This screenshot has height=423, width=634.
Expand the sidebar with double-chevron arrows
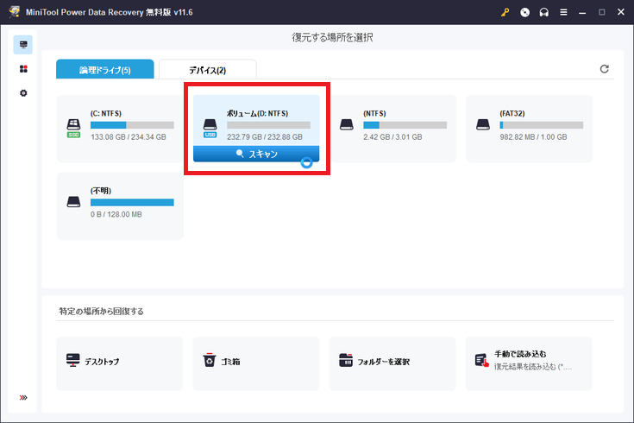tap(23, 398)
